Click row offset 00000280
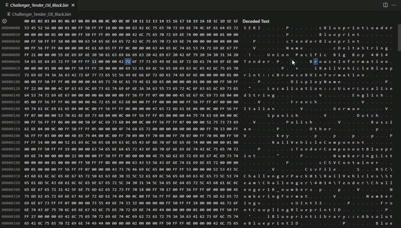The height and width of the screenshot is (228, 401). [x=11, y=162]
